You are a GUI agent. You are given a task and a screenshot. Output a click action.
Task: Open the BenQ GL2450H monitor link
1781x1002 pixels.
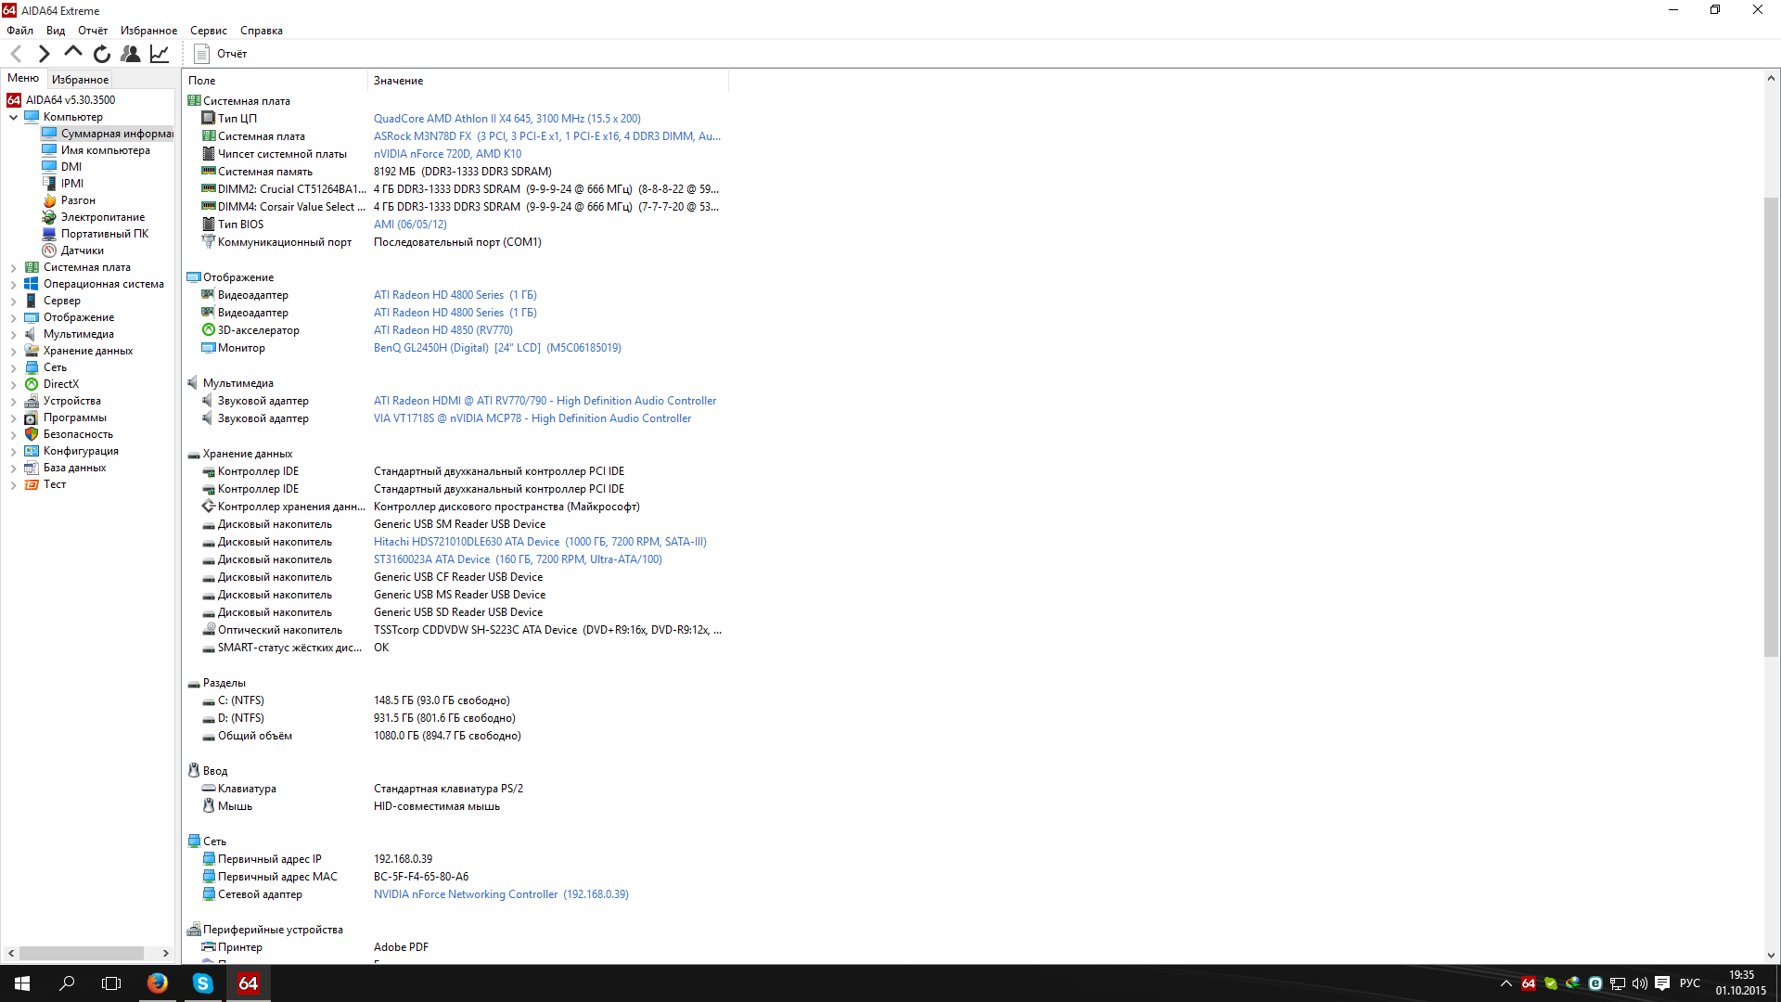[x=497, y=348]
